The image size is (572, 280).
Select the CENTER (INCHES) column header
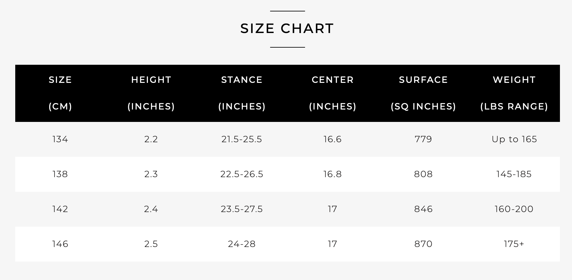(x=333, y=93)
